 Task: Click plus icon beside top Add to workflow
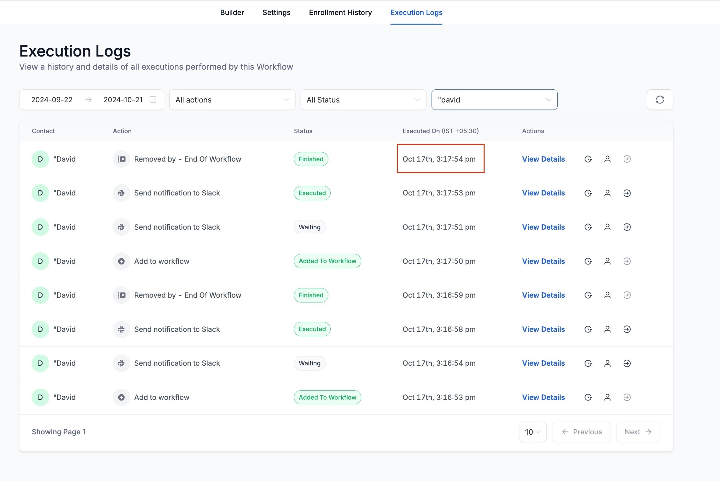coord(121,261)
